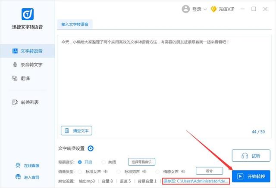The height and width of the screenshot is (188, 276).
Task: Click the 试听 preview button
Action: (x=251, y=156)
